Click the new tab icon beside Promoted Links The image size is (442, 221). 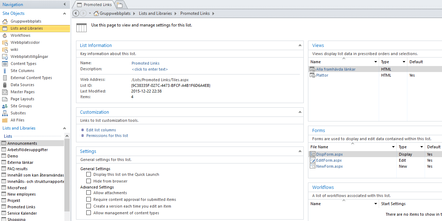point(120,5)
